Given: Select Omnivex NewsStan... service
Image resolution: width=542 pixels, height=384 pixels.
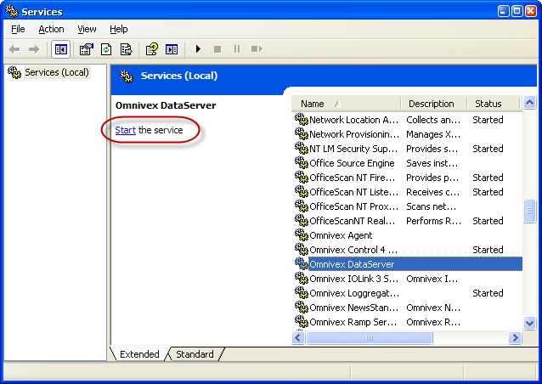Looking at the screenshot, I should click(x=353, y=308).
